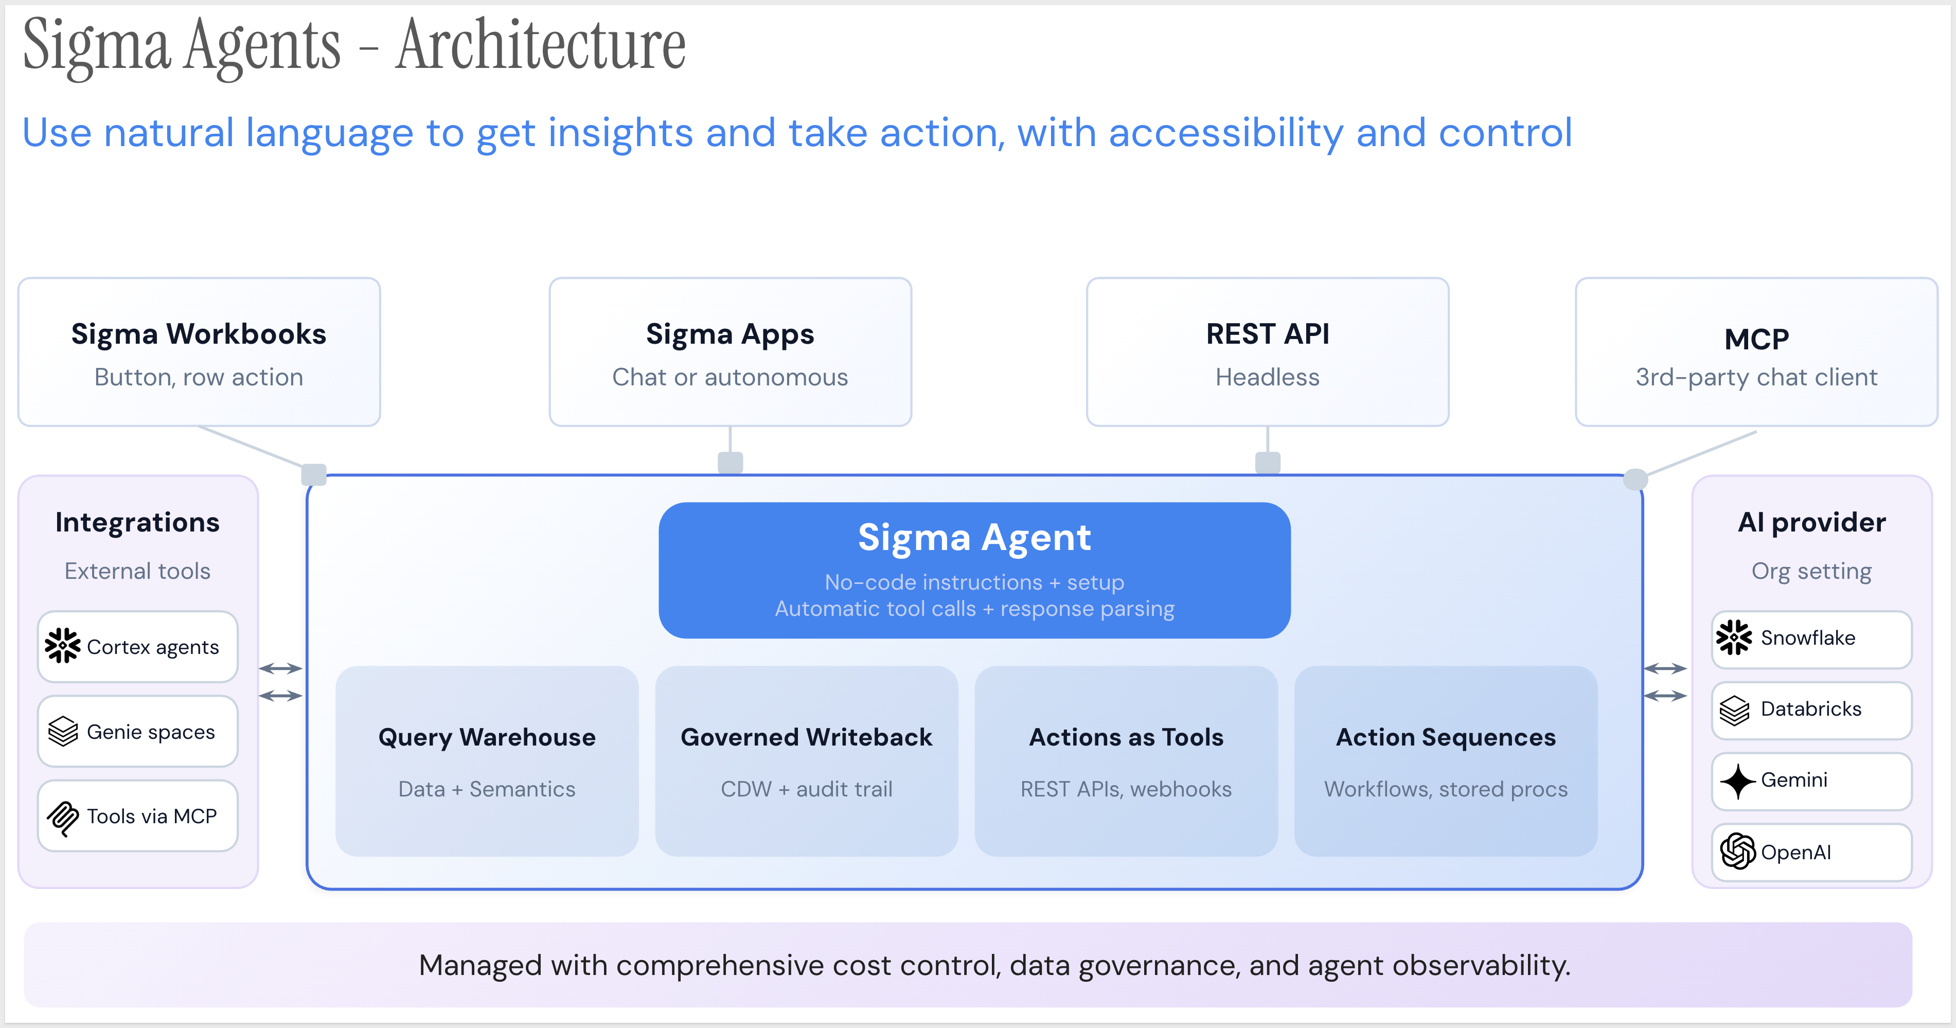Image resolution: width=1956 pixels, height=1028 pixels.
Task: Click the Gemini sparkle icon
Action: tap(1737, 781)
